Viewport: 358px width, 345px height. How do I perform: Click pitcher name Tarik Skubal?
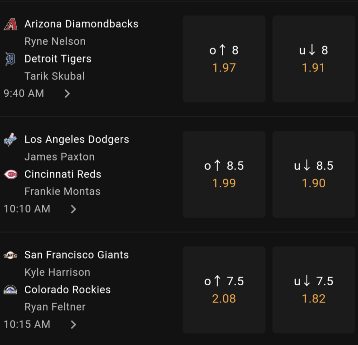[x=54, y=76]
